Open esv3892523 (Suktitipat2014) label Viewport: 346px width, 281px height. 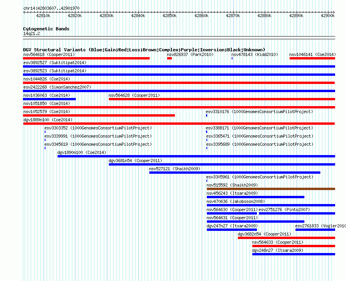coord(55,71)
